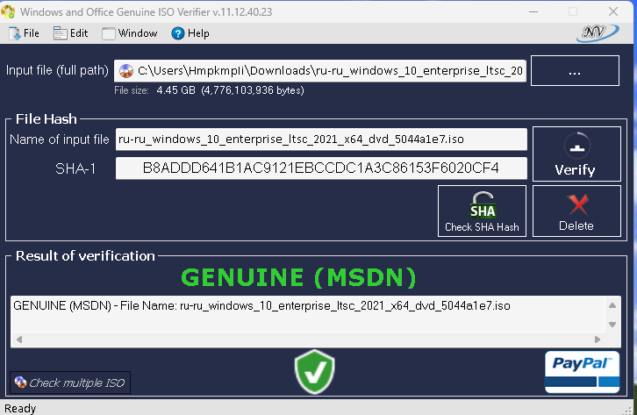Click the GENUINE (MSDN) result heading
Screen dimensions: 637x415
tap(298, 278)
